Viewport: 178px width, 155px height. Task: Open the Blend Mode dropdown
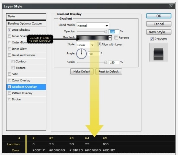click(x=93, y=26)
